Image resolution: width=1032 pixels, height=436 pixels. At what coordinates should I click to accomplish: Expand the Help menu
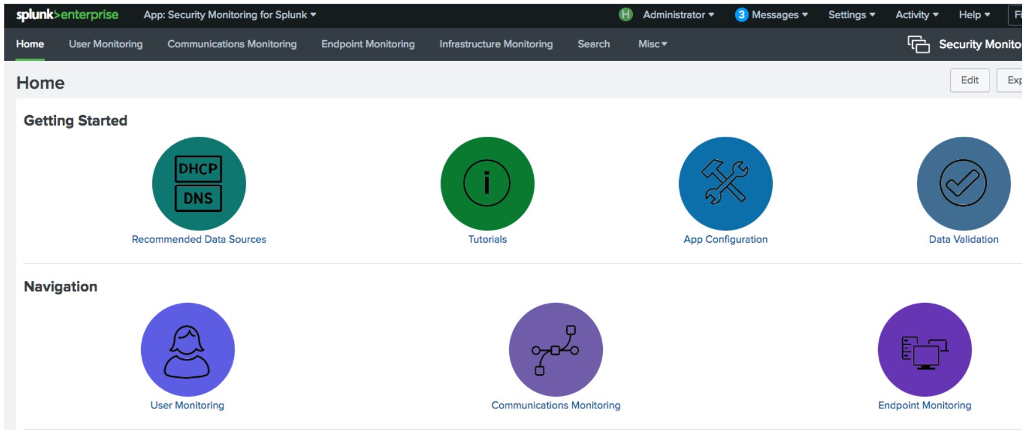click(x=974, y=15)
